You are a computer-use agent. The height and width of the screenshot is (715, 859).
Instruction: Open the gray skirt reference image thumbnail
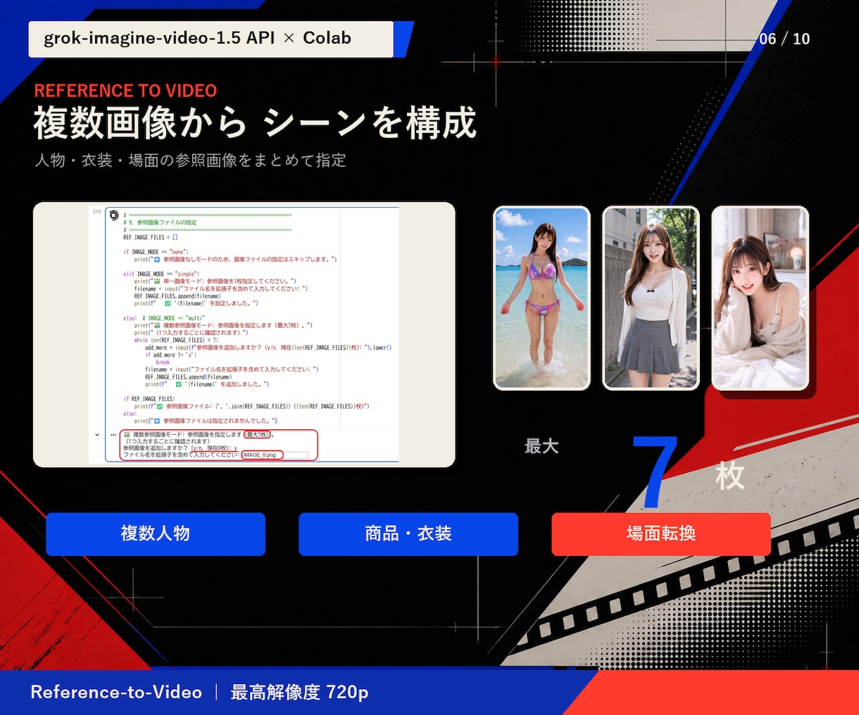coord(651,298)
